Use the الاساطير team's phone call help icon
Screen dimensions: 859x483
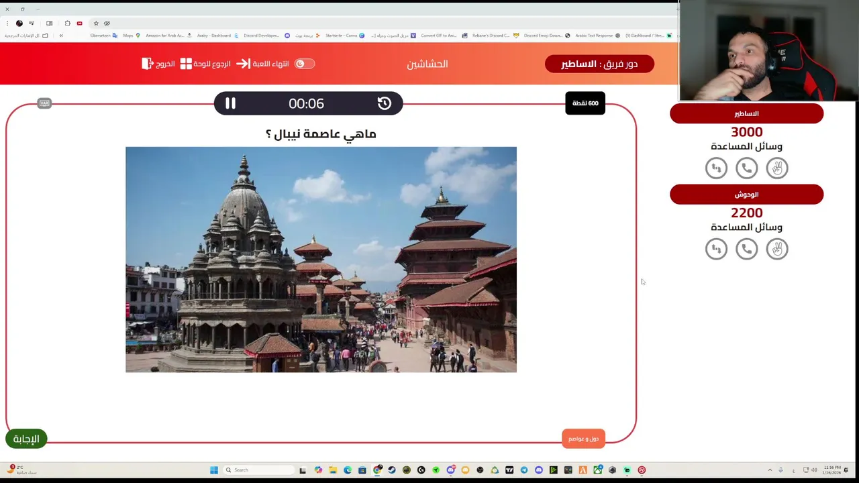[x=746, y=168]
